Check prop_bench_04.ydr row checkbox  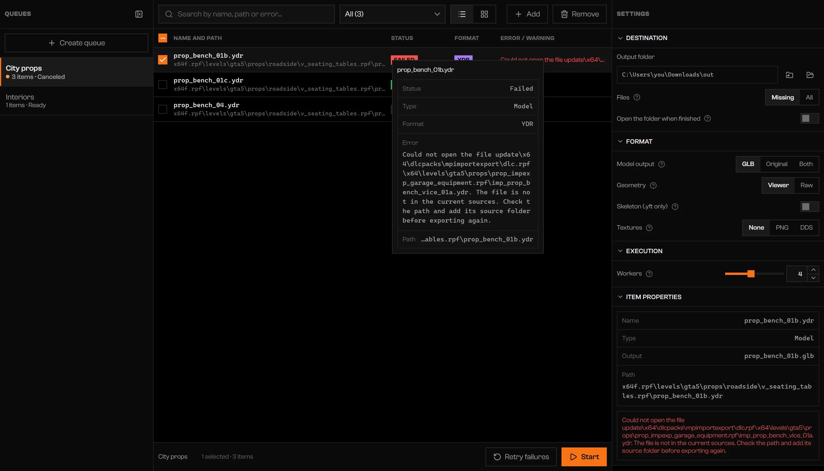(163, 109)
